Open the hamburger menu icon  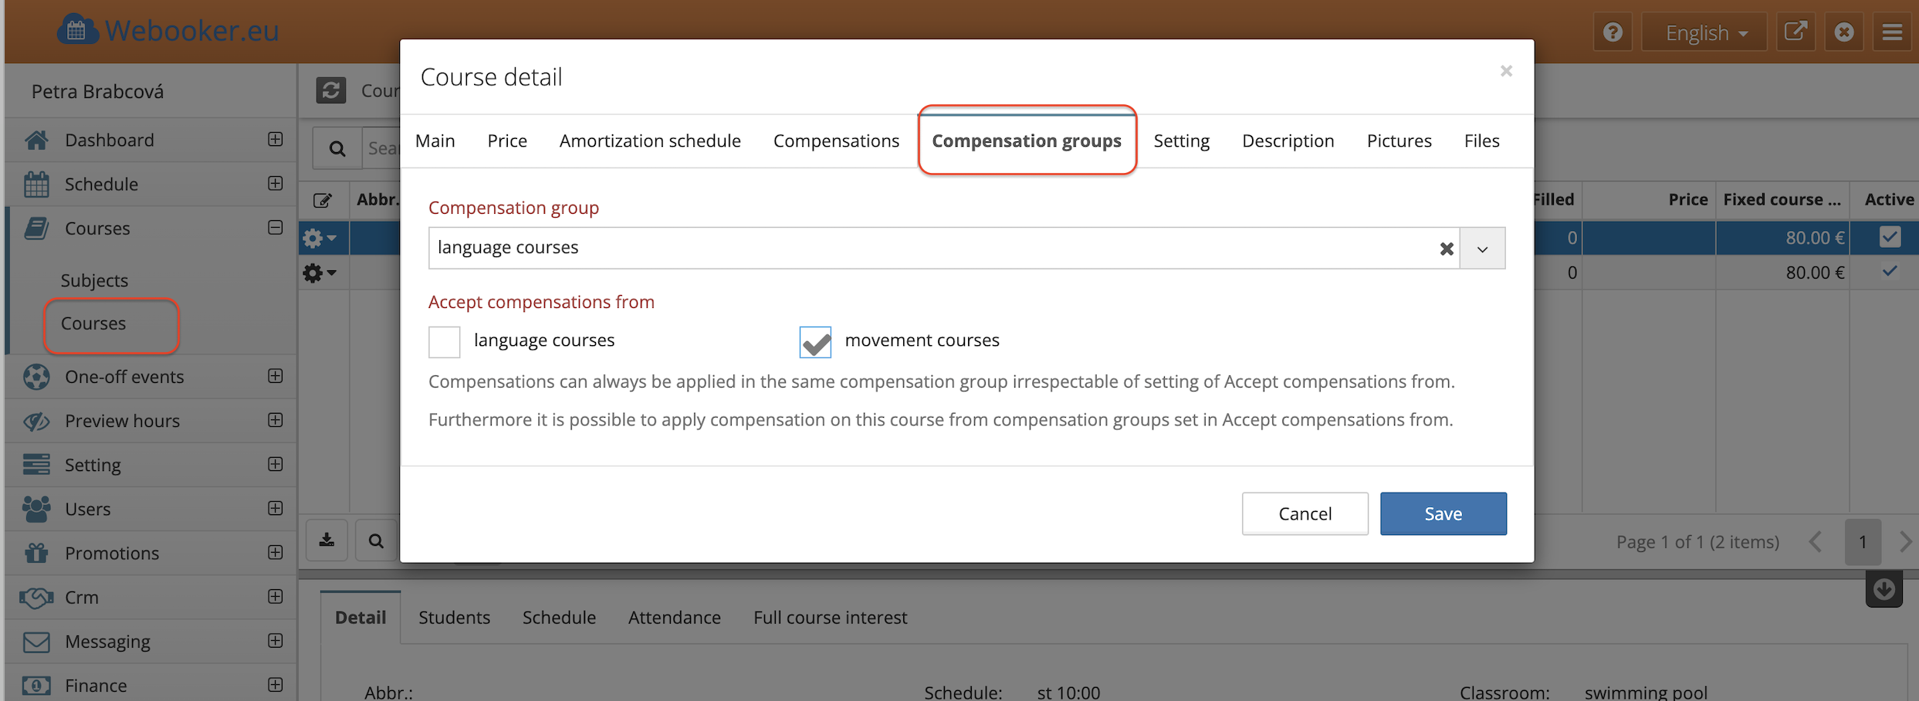1893,32
